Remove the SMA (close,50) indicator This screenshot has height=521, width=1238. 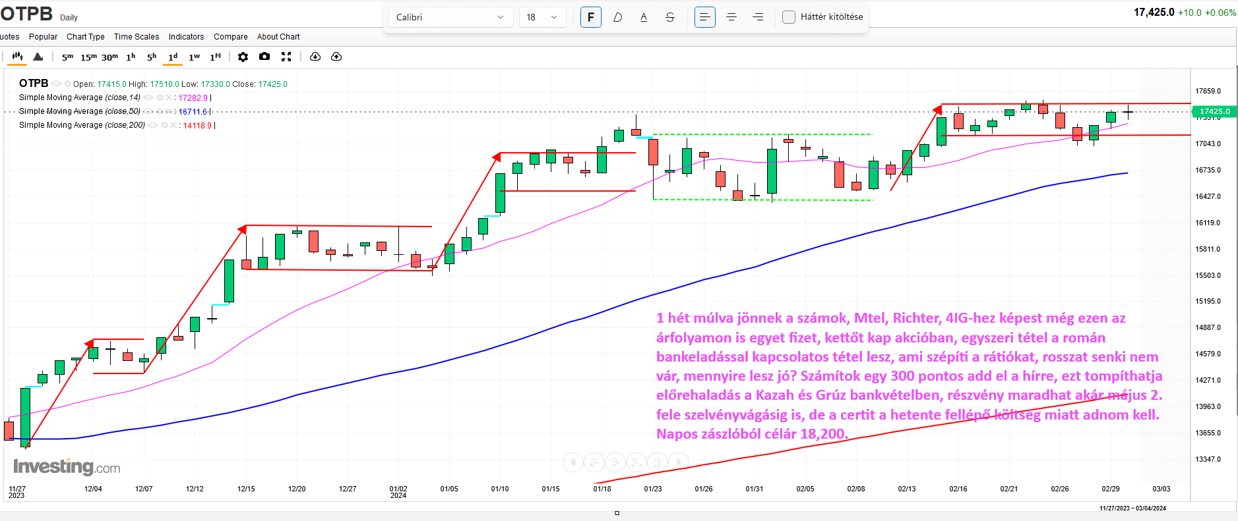pos(169,111)
